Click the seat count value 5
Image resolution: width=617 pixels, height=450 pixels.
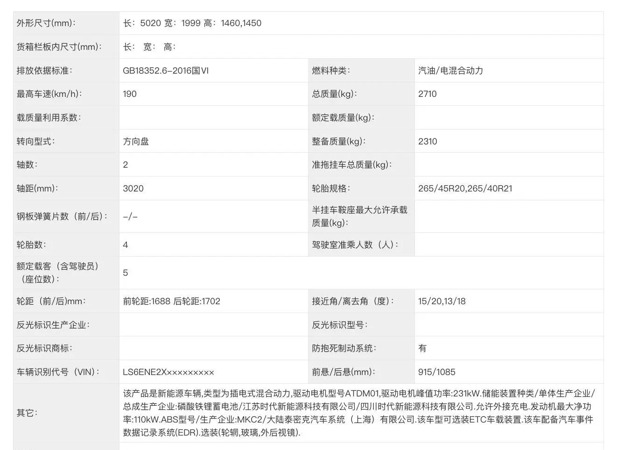(x=126, y=273)
